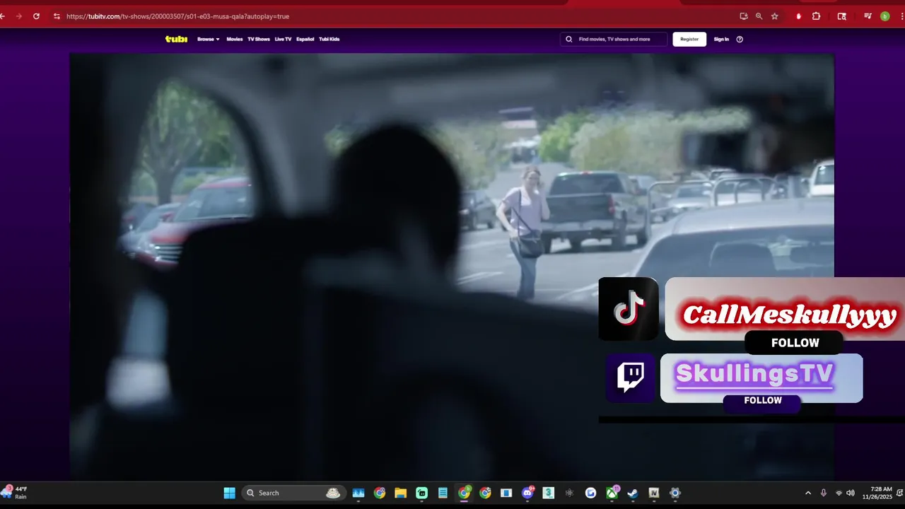Image resolution: width=905 pixels, height=509 pixels.
Task: Open Steam from the taskbar
Action: (633, 493)
